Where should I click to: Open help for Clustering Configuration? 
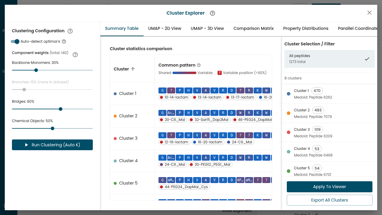(70, 31)
